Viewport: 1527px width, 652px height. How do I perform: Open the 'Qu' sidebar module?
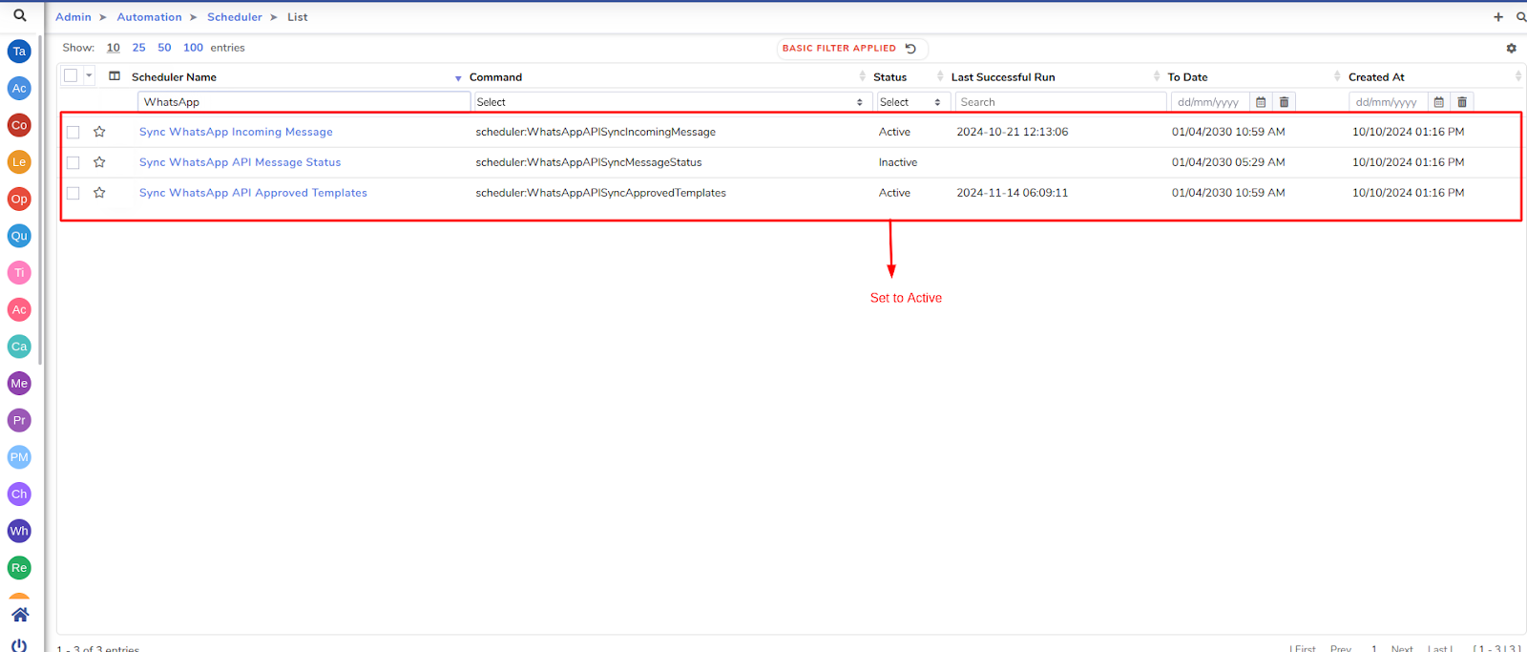click(x=19, y=236)
